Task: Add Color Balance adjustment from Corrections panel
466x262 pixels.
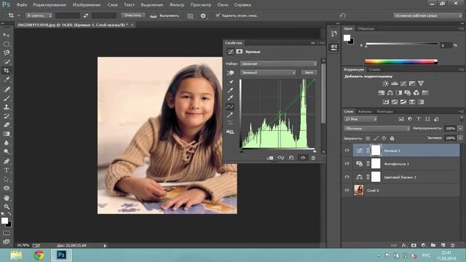Action: [x=390, y=93]
